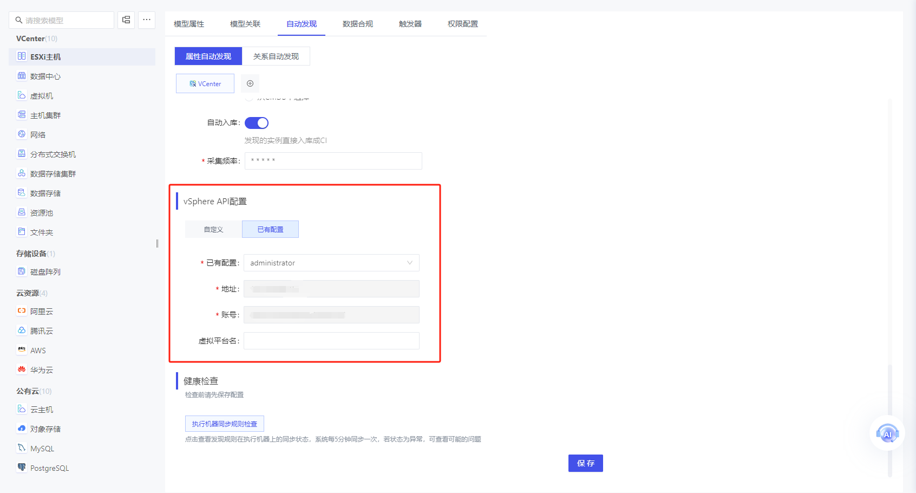Image resolution: width=916 pixels, height=493 pixels.
Task: Add a new discovery rule with plus icon
Action: [250, 83]
